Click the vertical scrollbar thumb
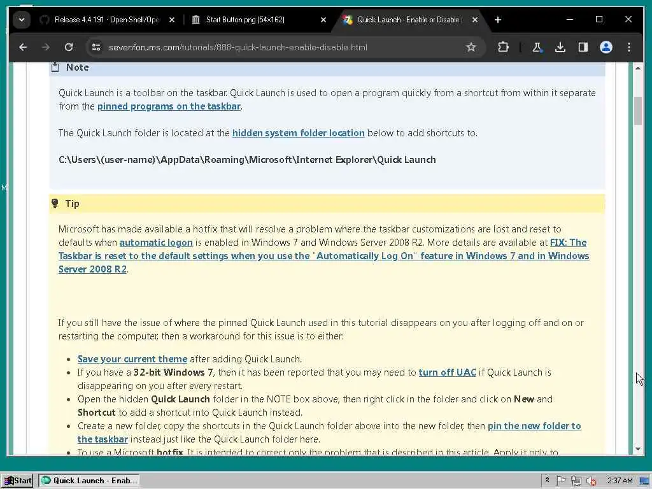This screenshot has height=489, width=652. point(638,111)
